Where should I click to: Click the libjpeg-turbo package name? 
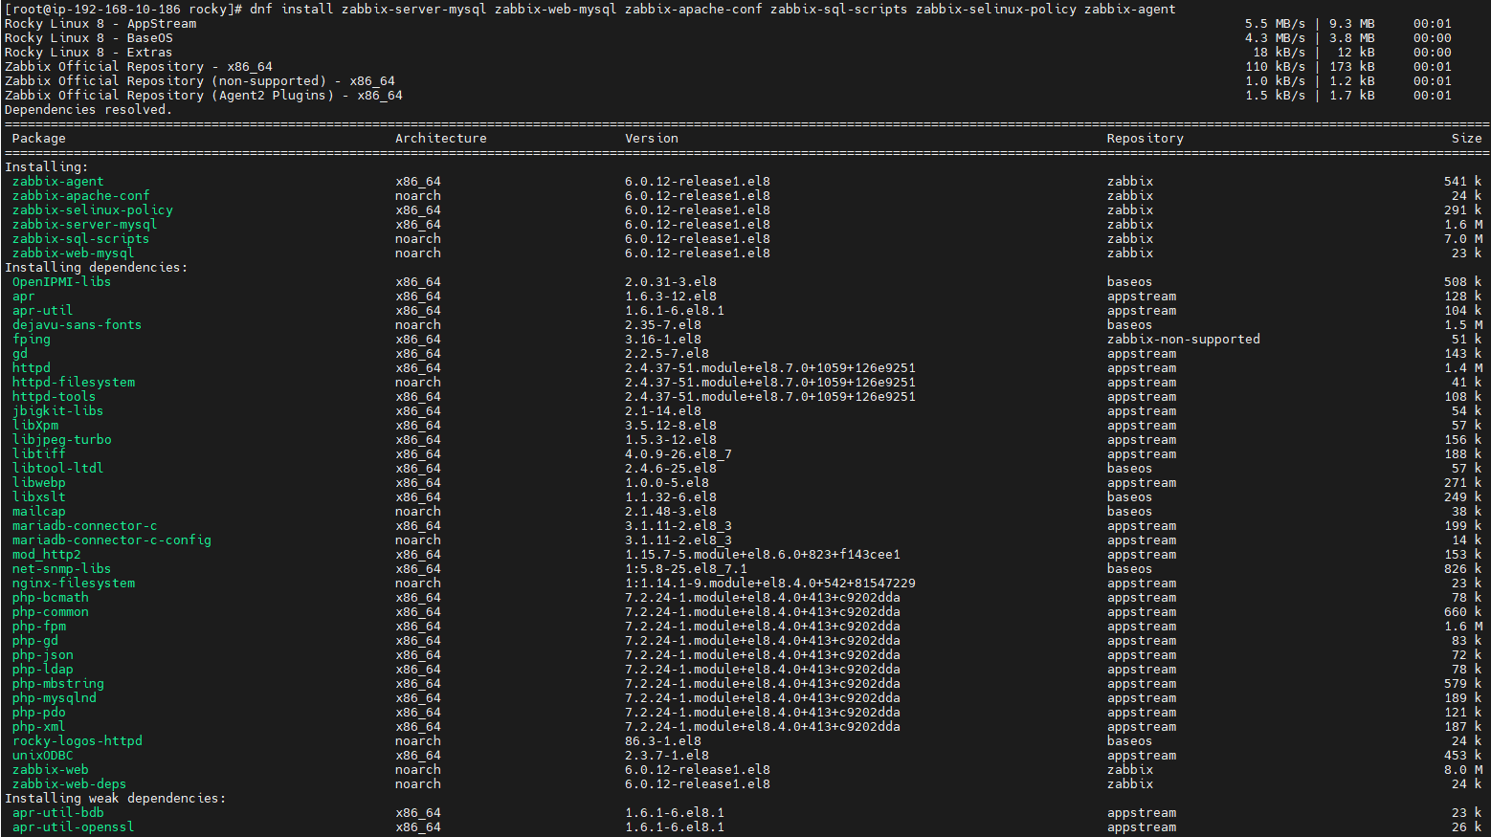coord(61,439)
